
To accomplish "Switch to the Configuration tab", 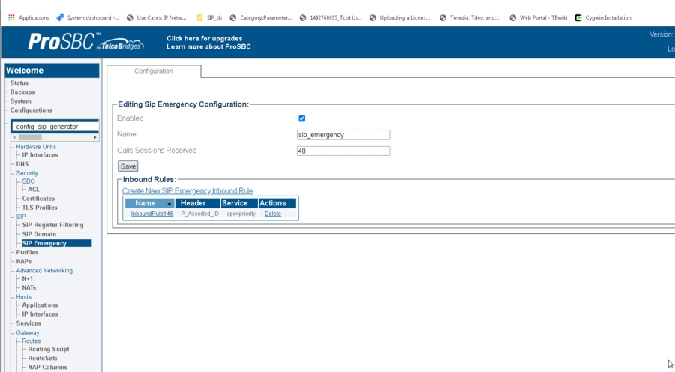I will click(154, 71).
